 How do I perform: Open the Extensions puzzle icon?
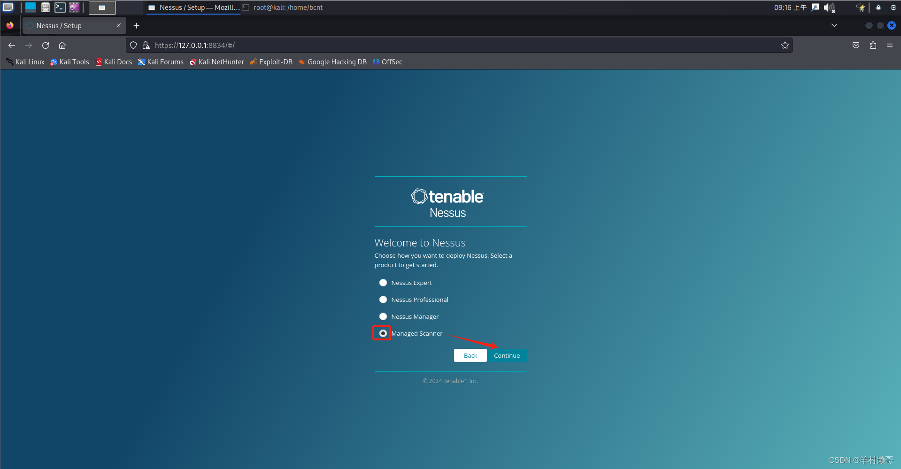tap(873, 46)
